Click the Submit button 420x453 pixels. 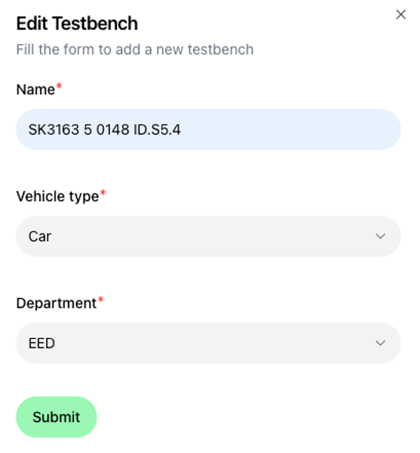56,417
